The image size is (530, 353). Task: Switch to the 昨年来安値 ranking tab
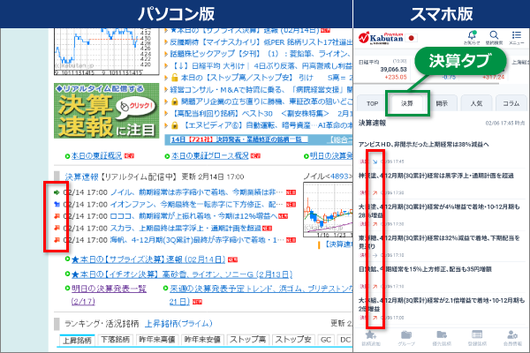coord(202,340)
